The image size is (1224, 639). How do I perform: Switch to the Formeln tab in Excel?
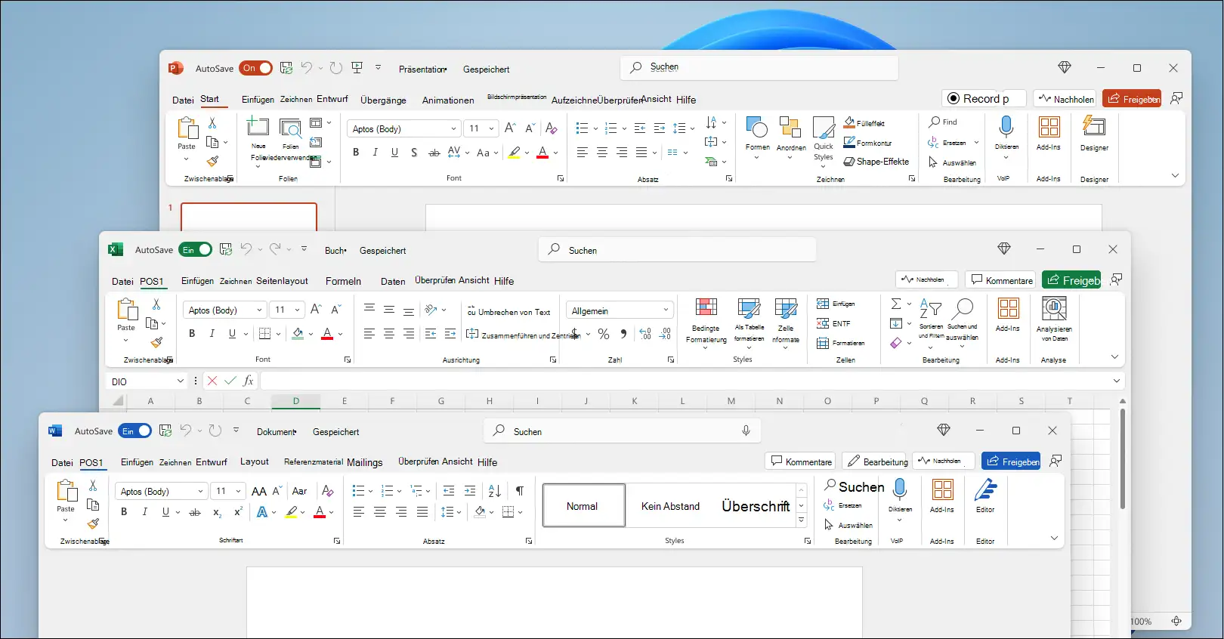point(343,281)
